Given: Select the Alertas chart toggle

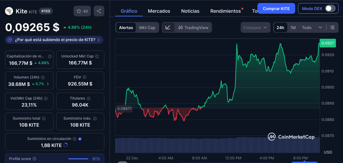Looking at the screenshot, I should [x=126, y=27].
